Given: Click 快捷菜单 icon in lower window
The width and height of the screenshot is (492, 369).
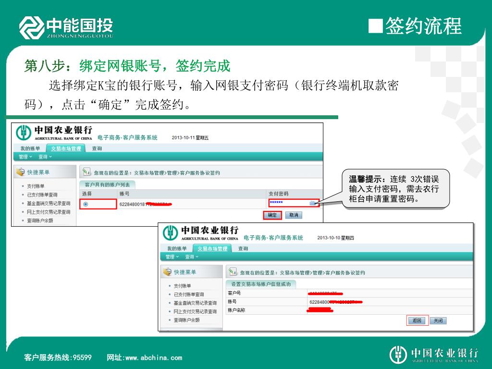Looking at the screenshot, I should click(167, 272).
